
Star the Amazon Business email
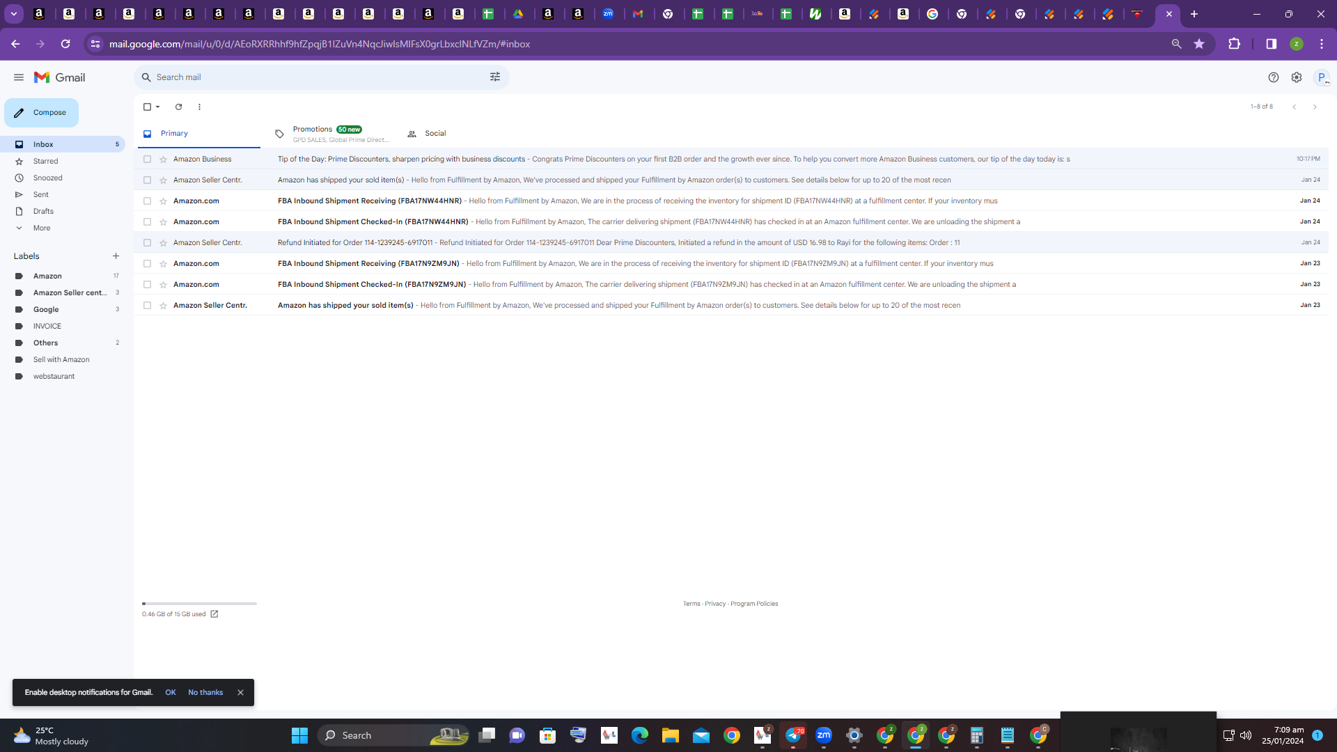(x=163, y=159)
